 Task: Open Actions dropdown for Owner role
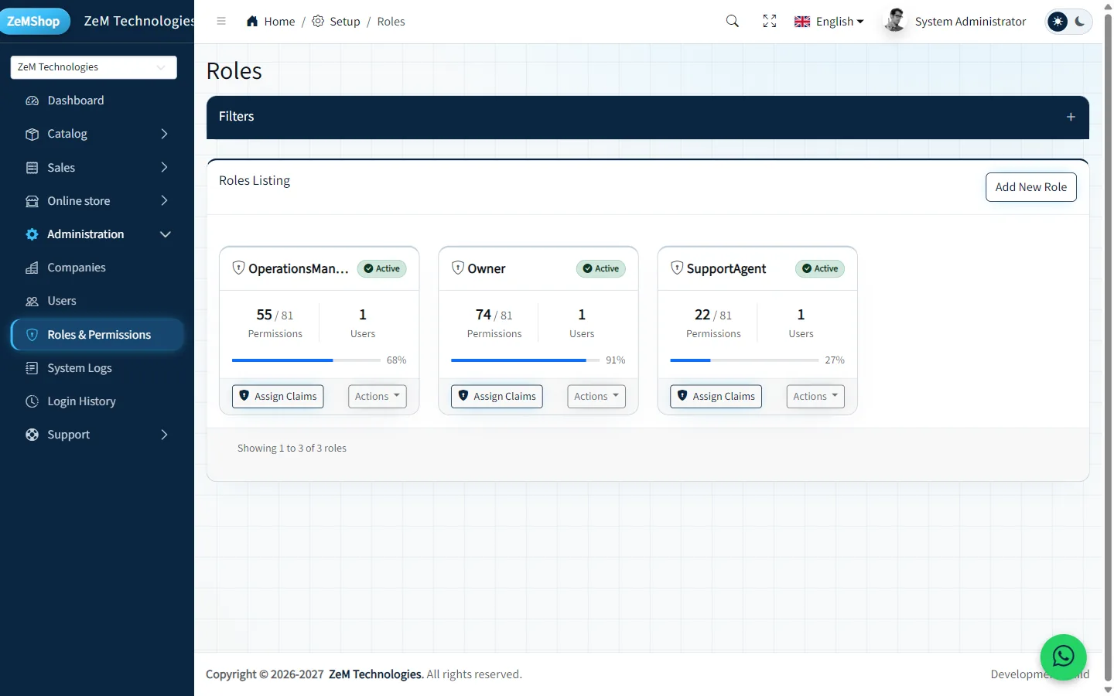[x=596, y=396]
